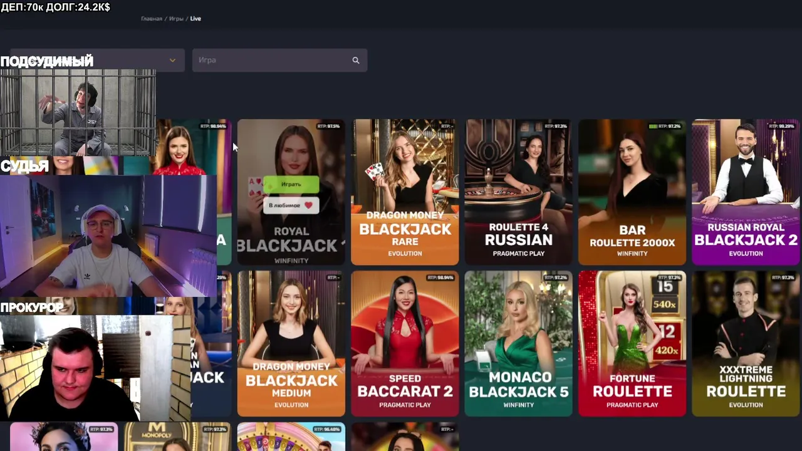Click the Winfinity label under Royal Blackjack
802x451 pixels.
[291, 261]
